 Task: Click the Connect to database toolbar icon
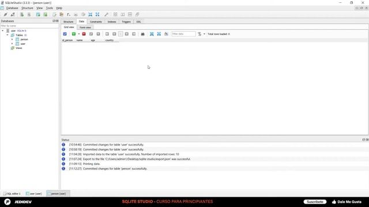click(6, 14)
